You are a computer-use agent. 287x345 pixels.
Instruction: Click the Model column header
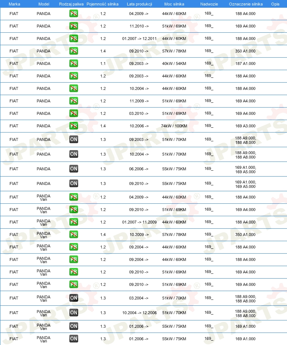tap(44, 4)
